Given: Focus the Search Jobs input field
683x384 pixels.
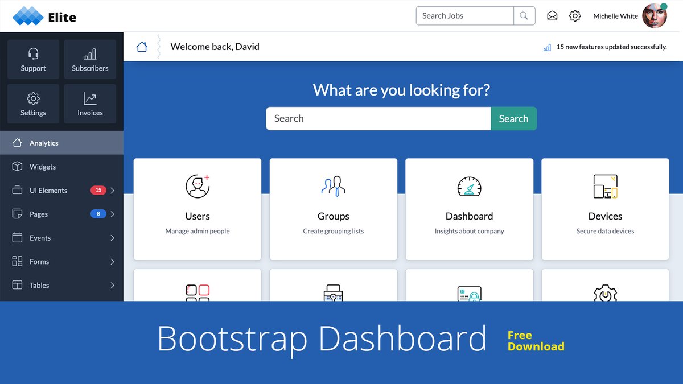Looking at the screenshot, I should click(465, 16).
